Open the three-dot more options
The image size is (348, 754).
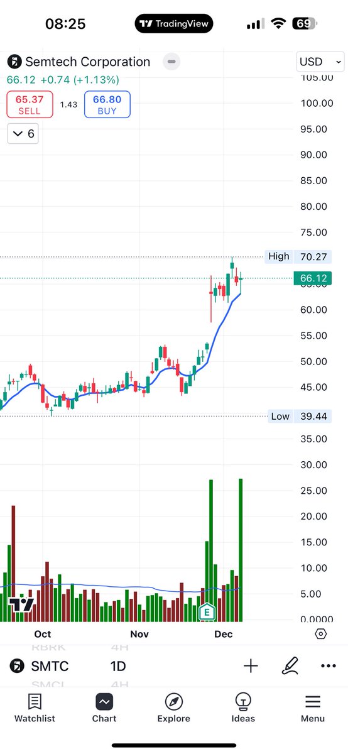(x=328, y=666)
